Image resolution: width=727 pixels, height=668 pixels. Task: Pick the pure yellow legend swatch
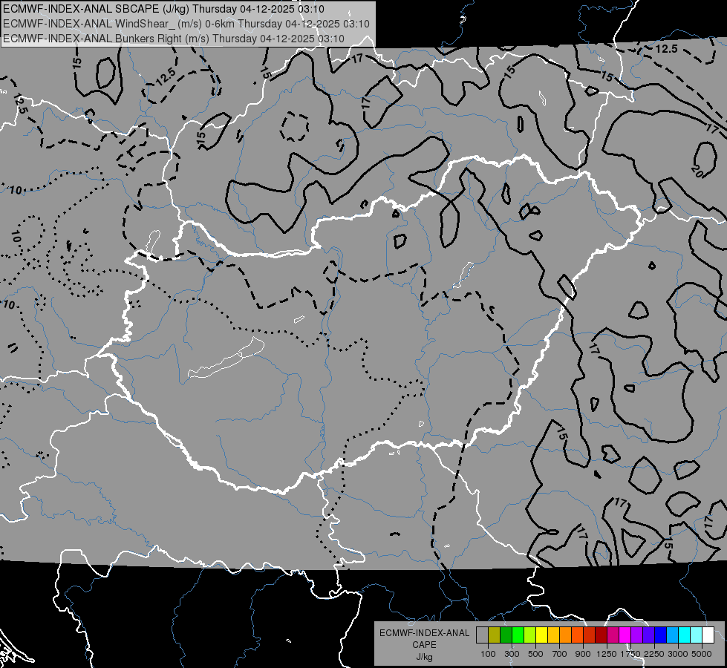point(541,635)
